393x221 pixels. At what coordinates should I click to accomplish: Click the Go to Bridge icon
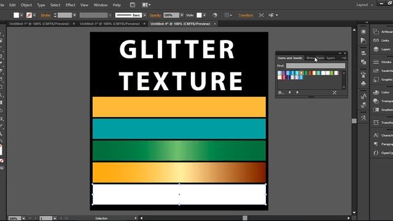tap(133, 5)
